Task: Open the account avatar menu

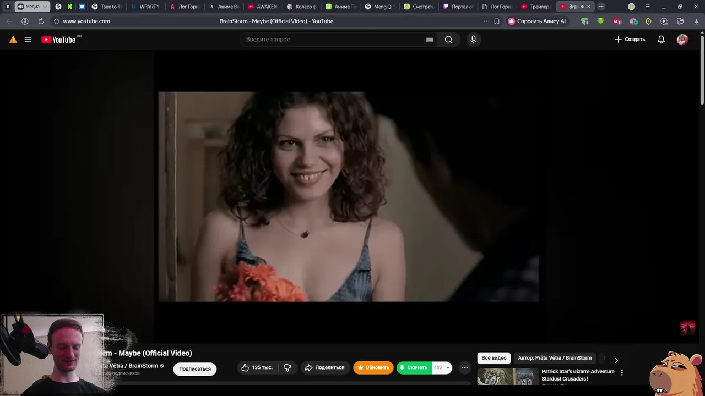Action: pos(682,40)
